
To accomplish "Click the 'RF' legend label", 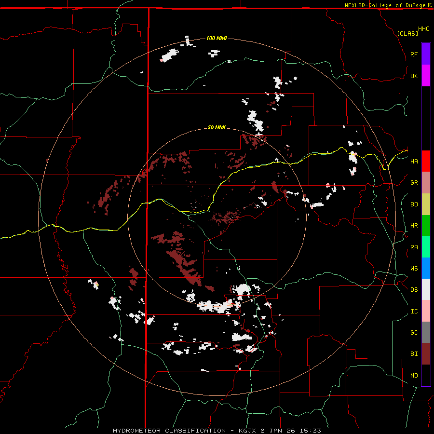I will (414, 54).
